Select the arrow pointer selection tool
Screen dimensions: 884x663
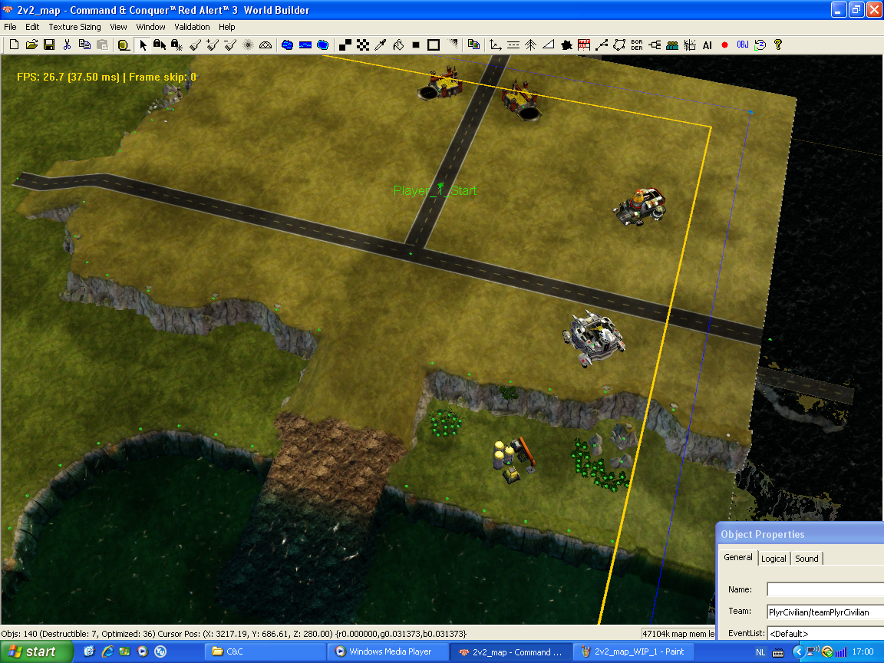(143, 45)
